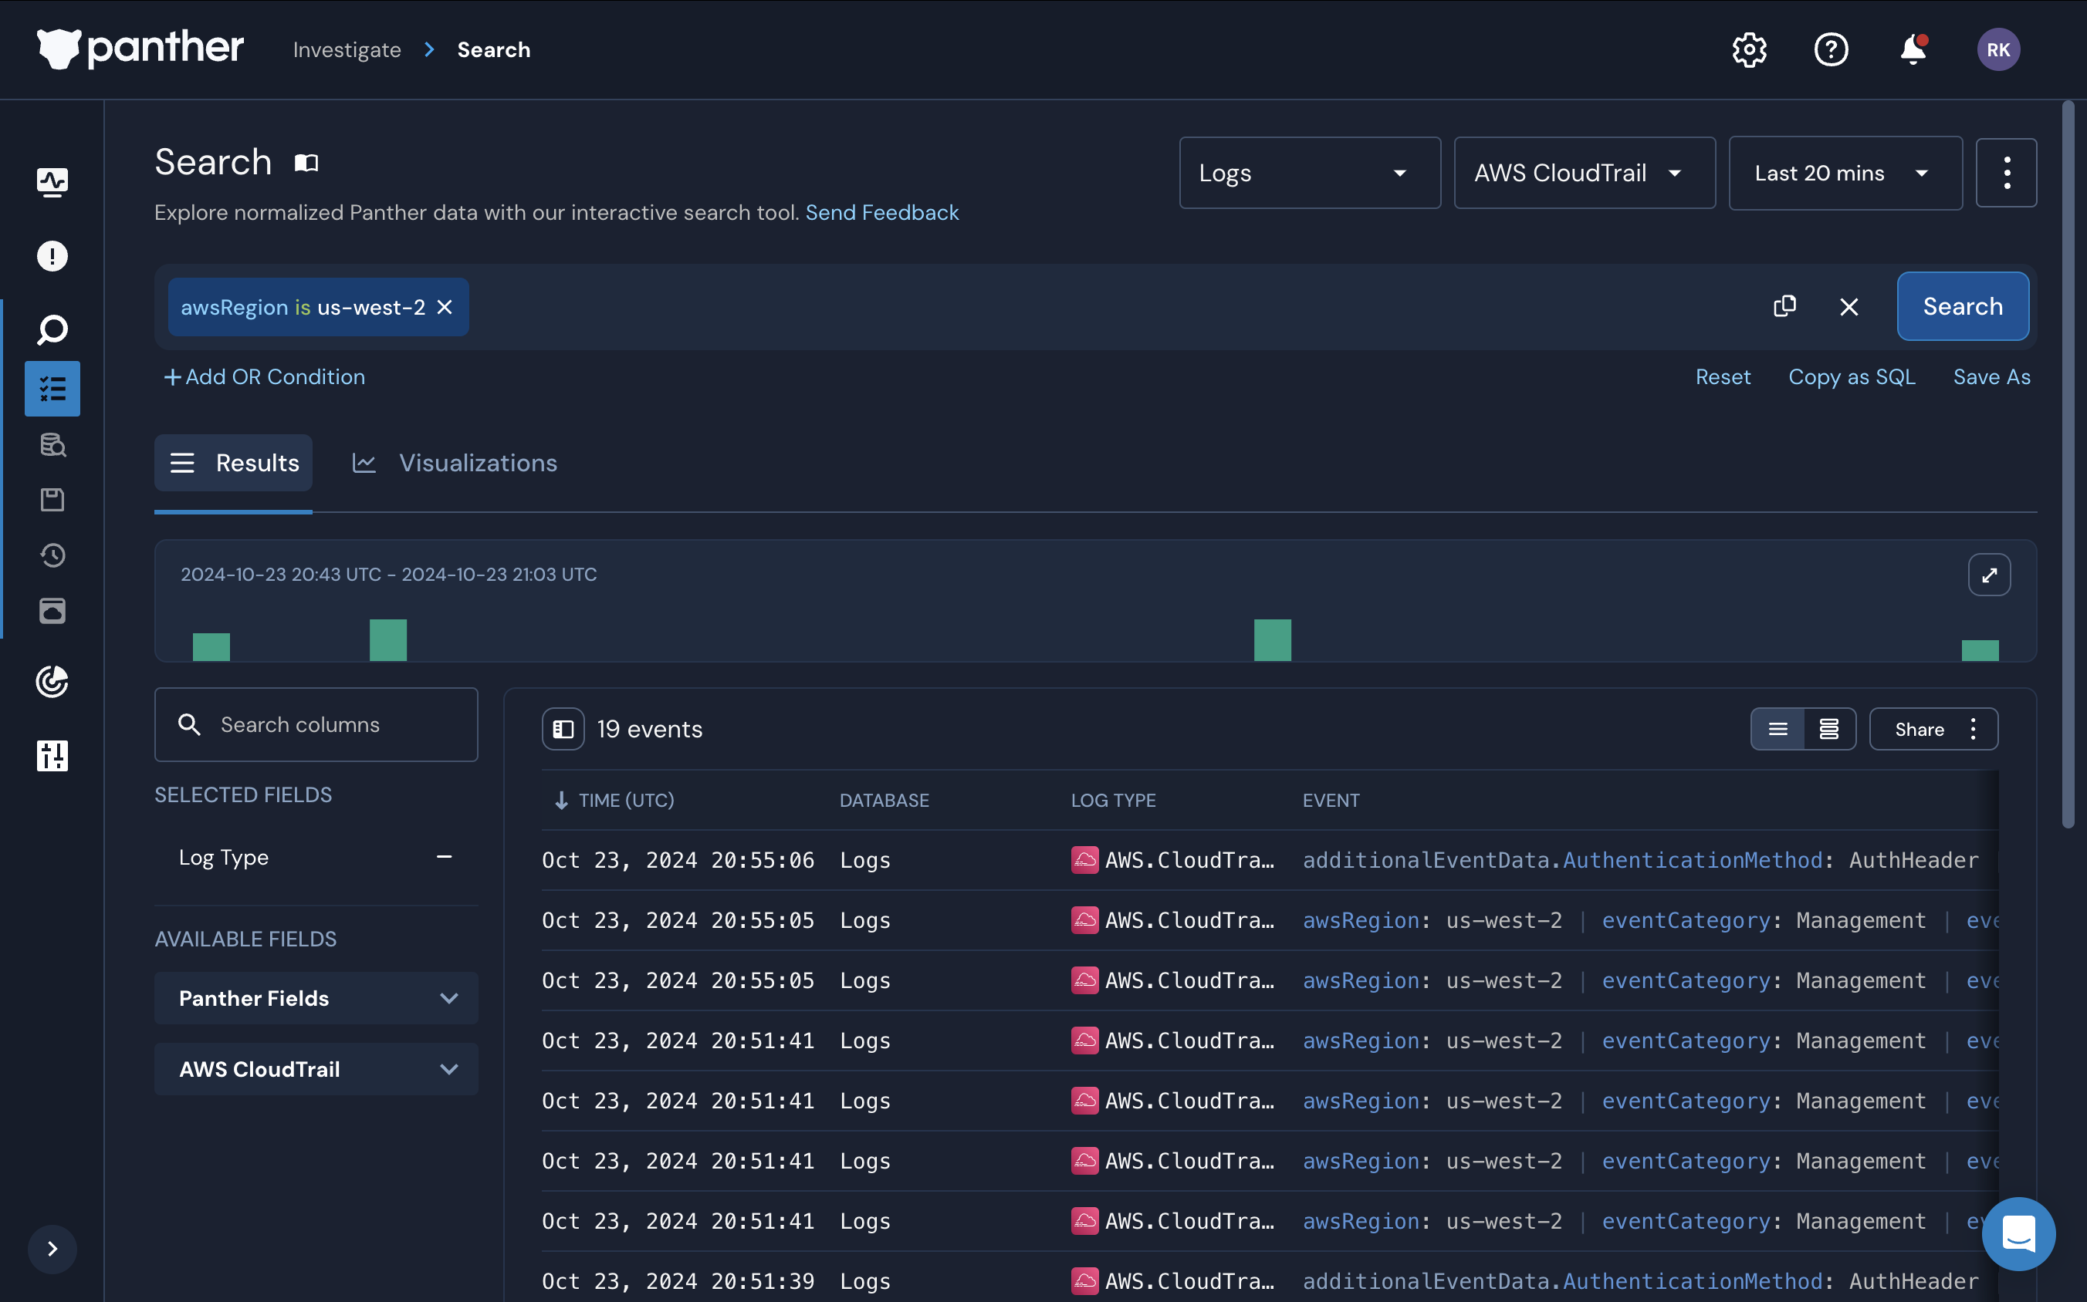This screenshot has height=1302, width=2087.
Task: Open the Share button's three-dot menu
Action: tap(1974, 730)
